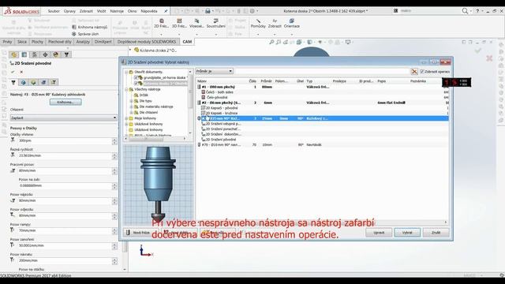Viewport: 505px width, 284px height.
Task: Click the Upravit button in the dialog
Action: (x=379, y=233)
